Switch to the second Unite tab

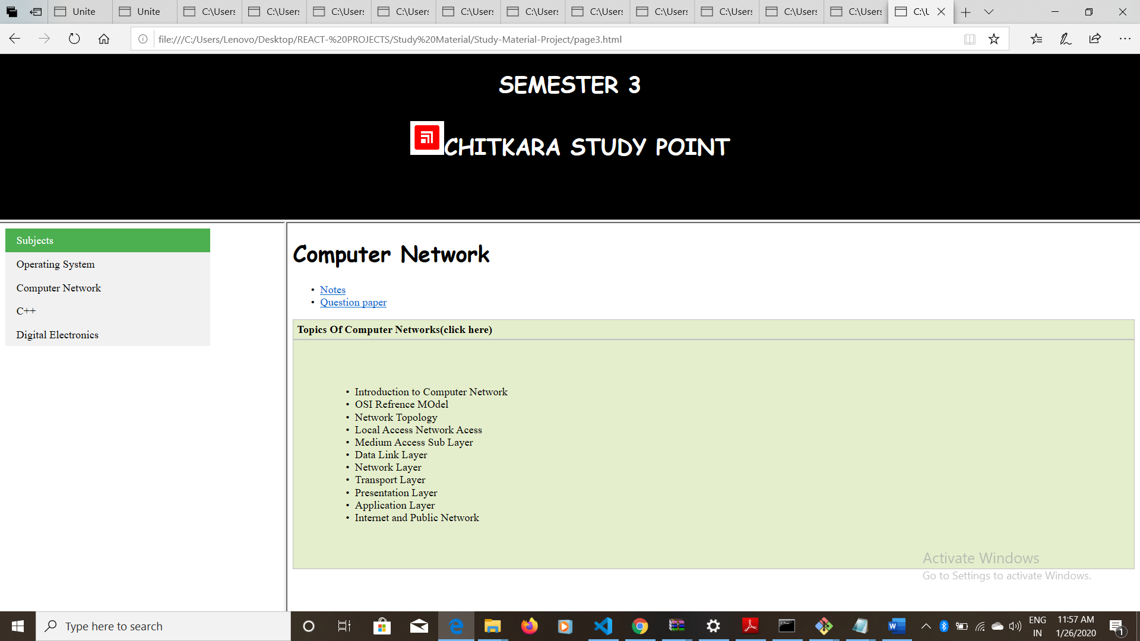[145, 12]
